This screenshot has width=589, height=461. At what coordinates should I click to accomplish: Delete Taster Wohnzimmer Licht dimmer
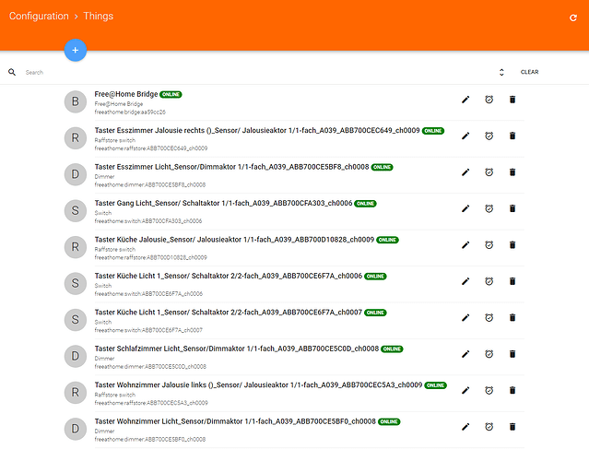click(x=512, y=427)
